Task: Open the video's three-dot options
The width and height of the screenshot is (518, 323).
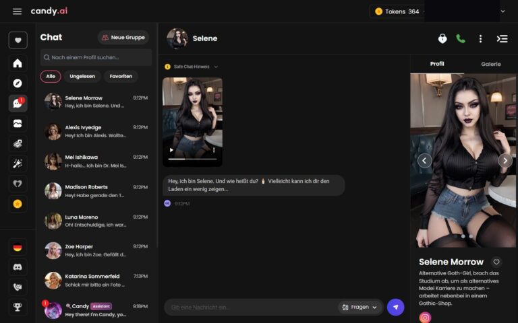Action: tap(214, 150)
